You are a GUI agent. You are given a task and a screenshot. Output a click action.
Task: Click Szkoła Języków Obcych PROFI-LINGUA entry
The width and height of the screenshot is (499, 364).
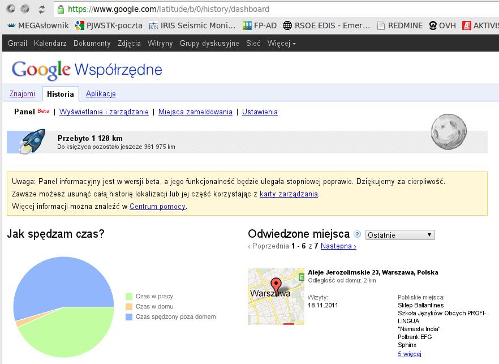[x=442, y=317]
